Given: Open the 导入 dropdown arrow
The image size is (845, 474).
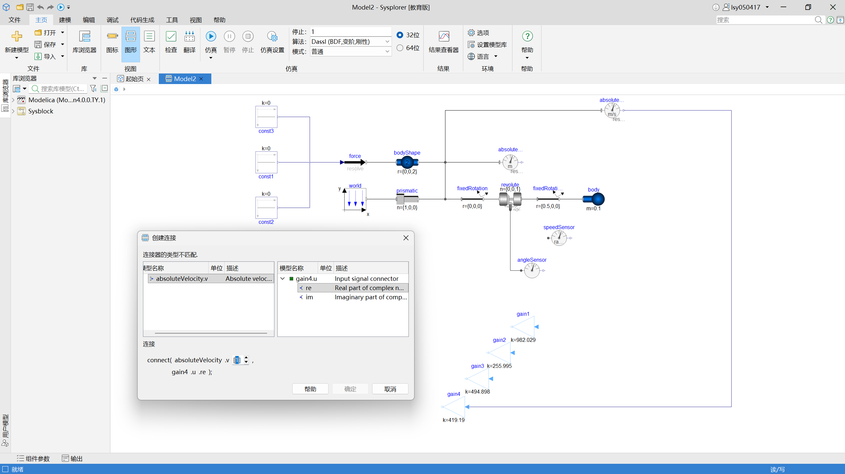Looking at the screenshot, I should click(x=62, y=56).
